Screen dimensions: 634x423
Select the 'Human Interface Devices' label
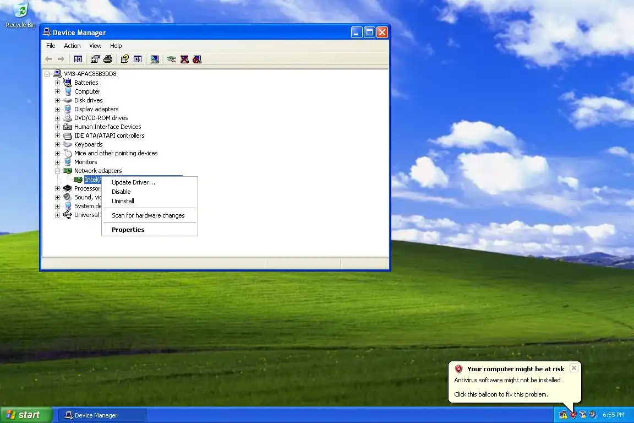coord(107,127)
